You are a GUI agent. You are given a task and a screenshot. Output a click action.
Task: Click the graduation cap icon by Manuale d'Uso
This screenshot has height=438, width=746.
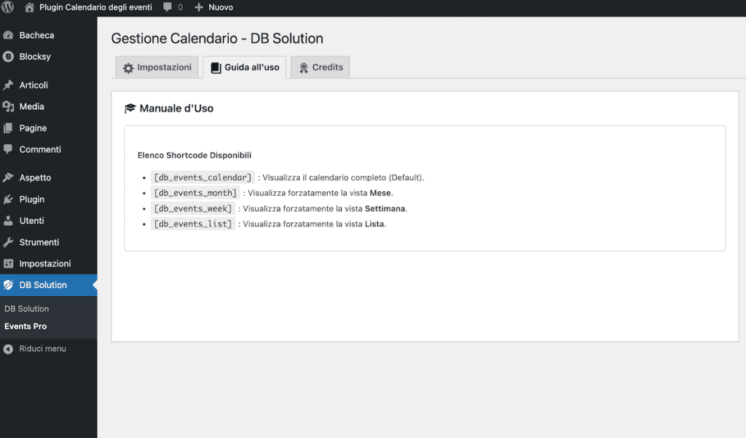click(x=130, y=108)
